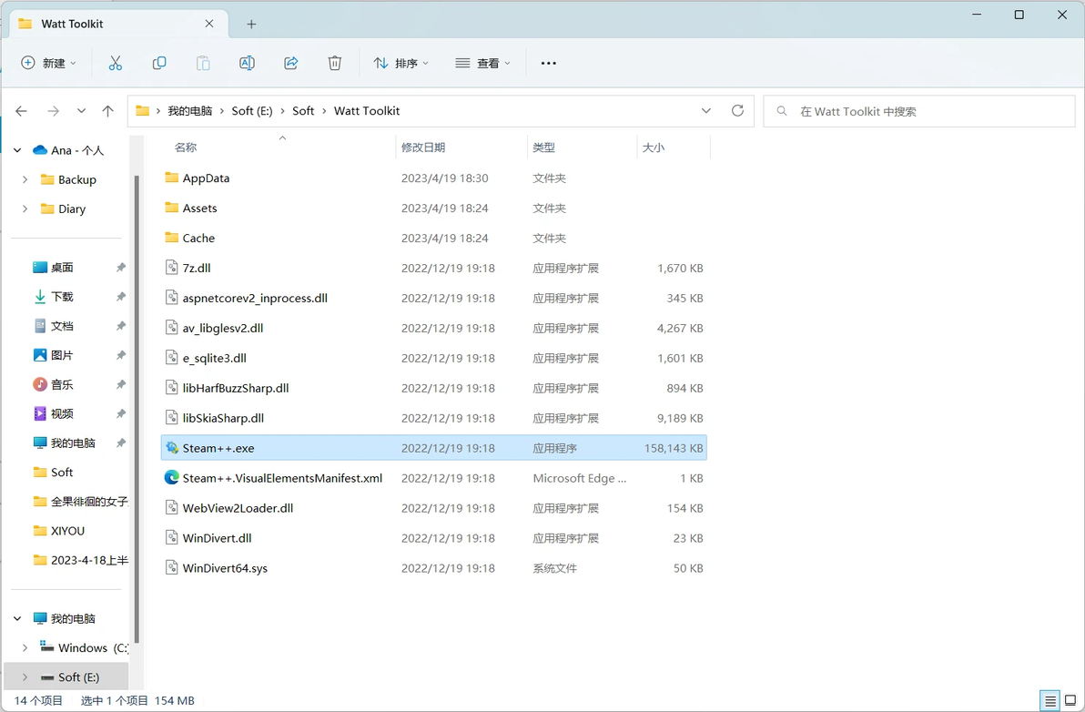Go forward with the right arrow
Screen dimensions: 1085x712
click(x=54, y=111)
